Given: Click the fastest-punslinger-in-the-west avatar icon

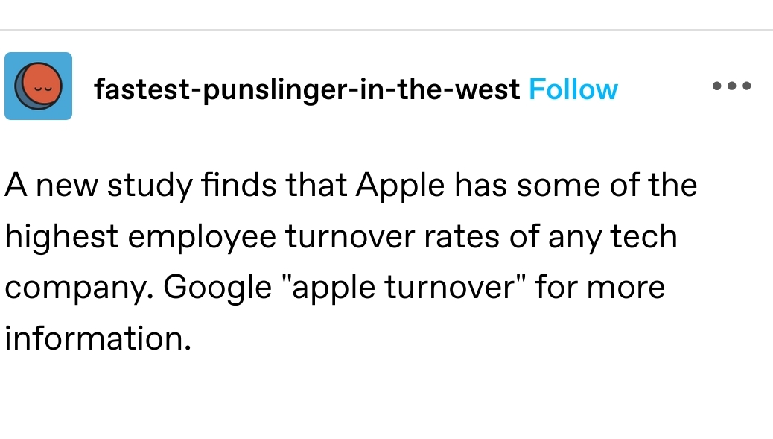Looking at the screenshot, I should 38,86.
